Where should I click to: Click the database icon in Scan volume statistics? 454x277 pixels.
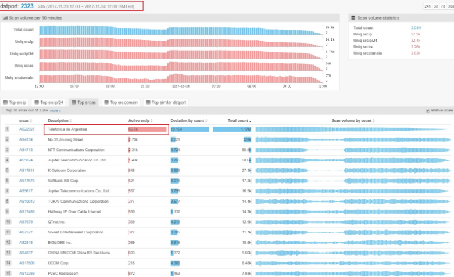(x=353, y=18)
